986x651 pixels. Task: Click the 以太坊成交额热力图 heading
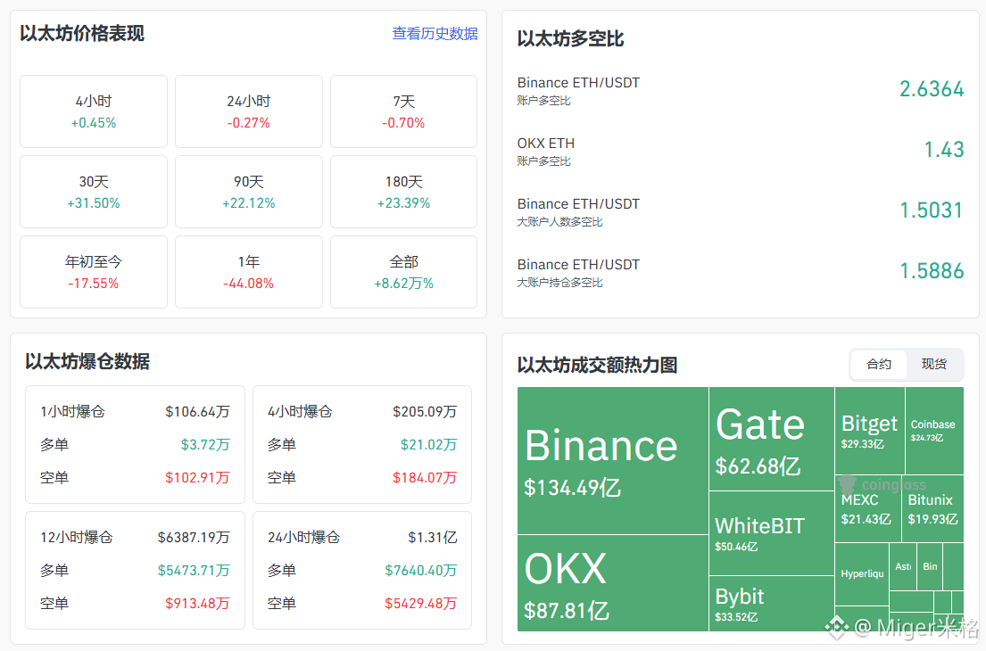[597, 365]
